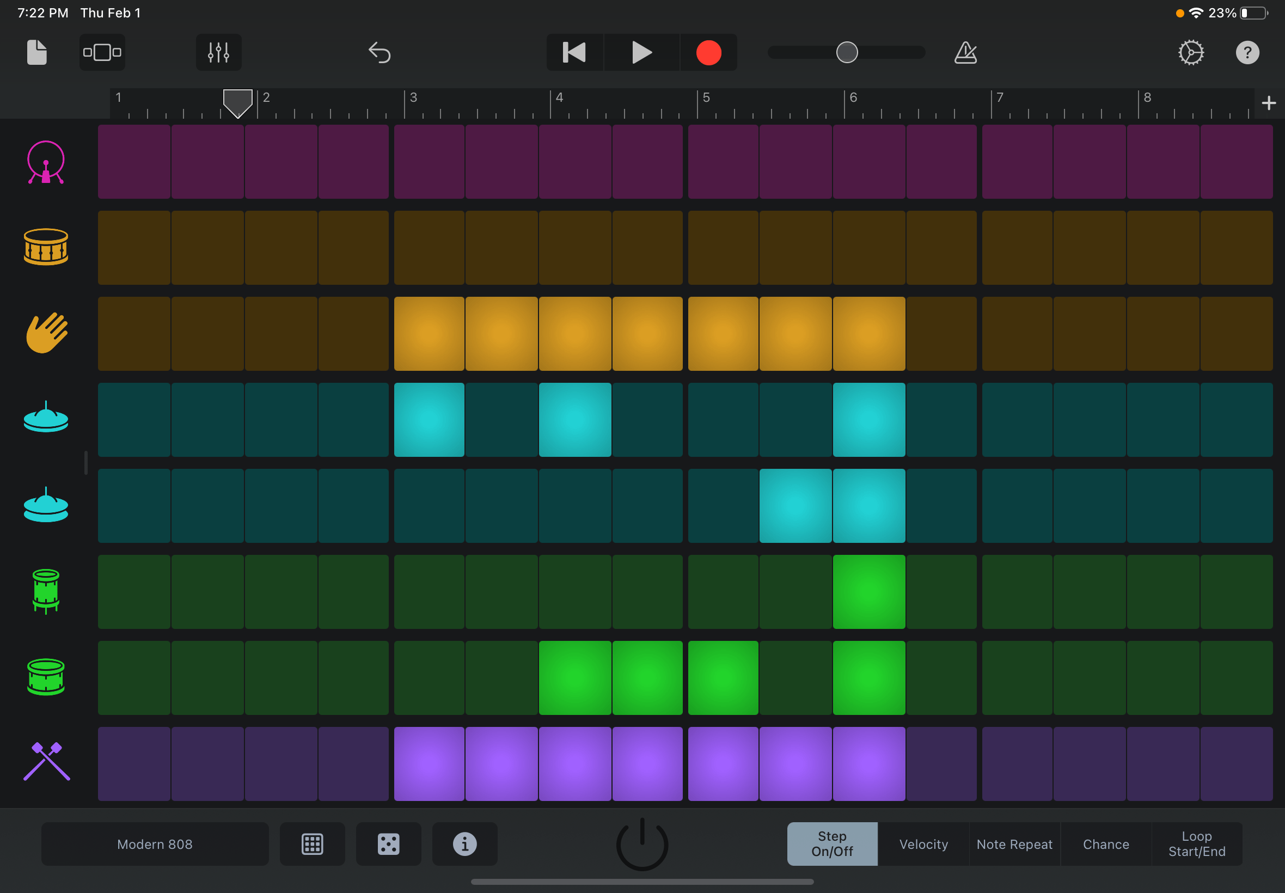Open the pattern info panel
Image resolution: width=1285 pixels, height=893 pixels.
pyautogui.click(x=464, y=844)
